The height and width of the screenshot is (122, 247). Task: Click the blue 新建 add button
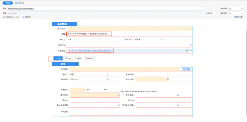(58, 58)
